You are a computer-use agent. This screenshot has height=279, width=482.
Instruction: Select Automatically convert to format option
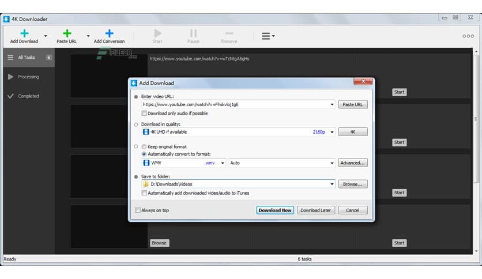[x=144, y=154]
